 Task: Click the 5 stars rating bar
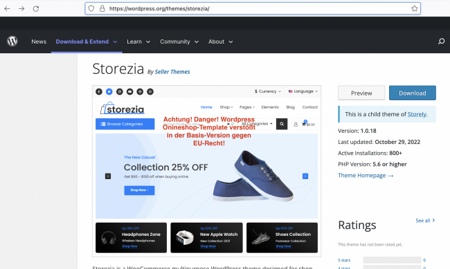(392, 260)
